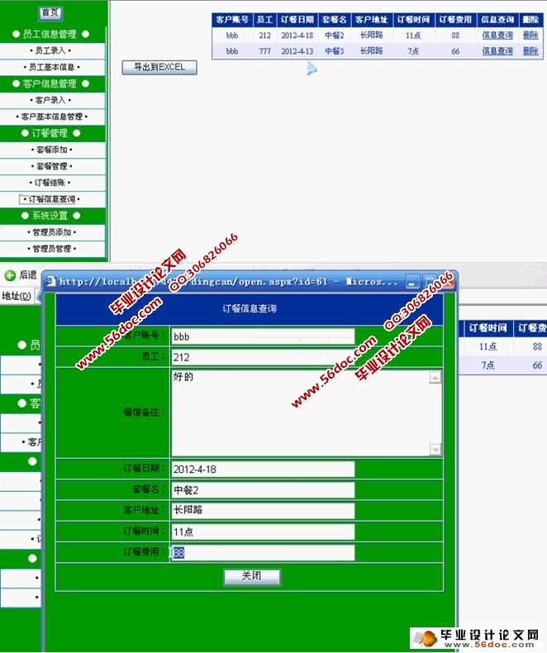Open 客户录入 menu item
This screenshot has height=653, width=547.
click(50, 100)
